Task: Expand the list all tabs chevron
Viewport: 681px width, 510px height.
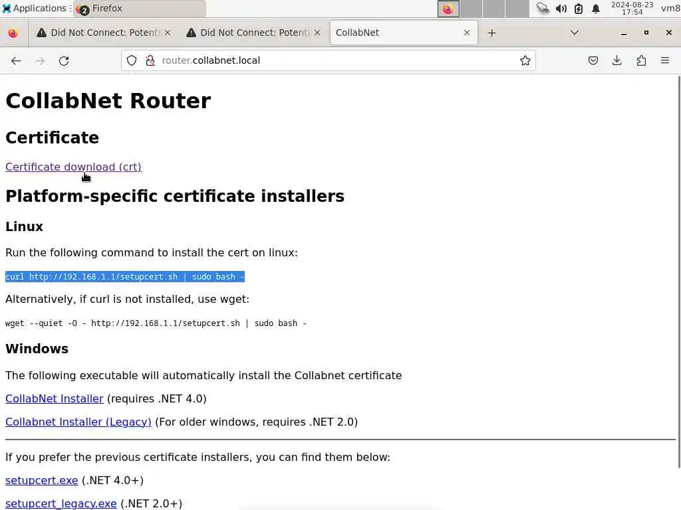Action: 574,33
